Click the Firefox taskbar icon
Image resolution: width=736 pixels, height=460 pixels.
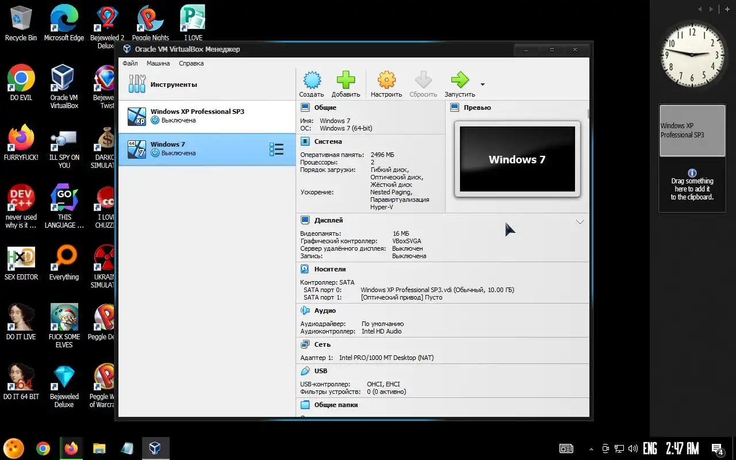tap(71, 448)
